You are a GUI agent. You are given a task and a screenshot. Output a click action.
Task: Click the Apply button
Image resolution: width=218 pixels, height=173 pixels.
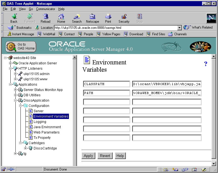88,156
